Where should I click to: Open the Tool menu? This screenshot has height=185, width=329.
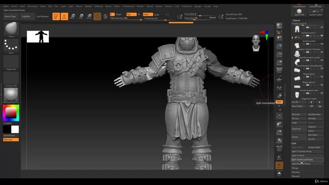(x=177, y=6)
